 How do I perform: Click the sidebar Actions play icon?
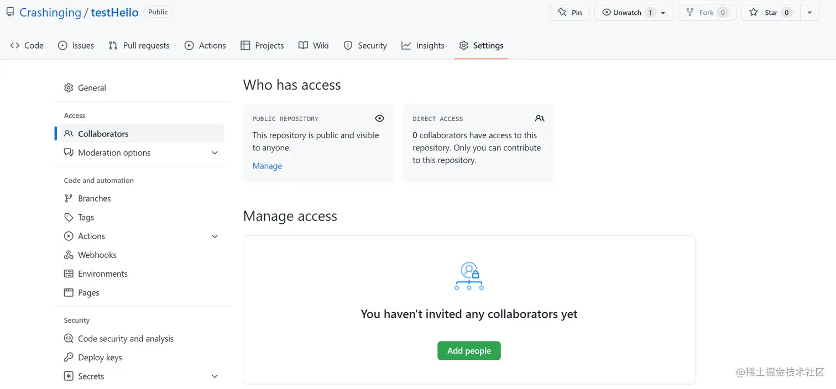click(69, 236)
